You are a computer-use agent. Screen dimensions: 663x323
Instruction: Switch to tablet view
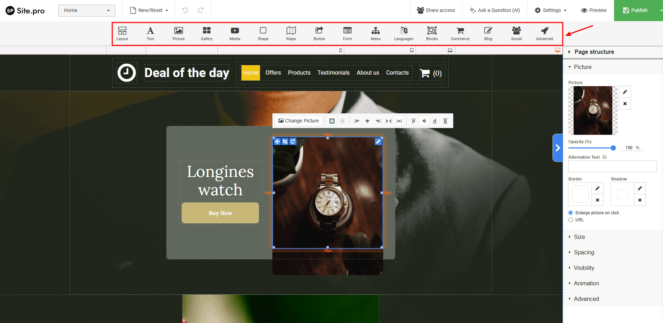[x=412, y=50]
